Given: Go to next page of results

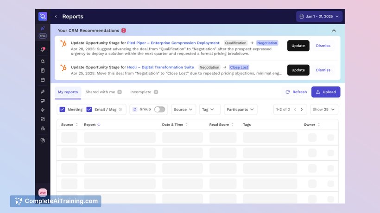Looking at the screenshot, I should coord(302,110).
